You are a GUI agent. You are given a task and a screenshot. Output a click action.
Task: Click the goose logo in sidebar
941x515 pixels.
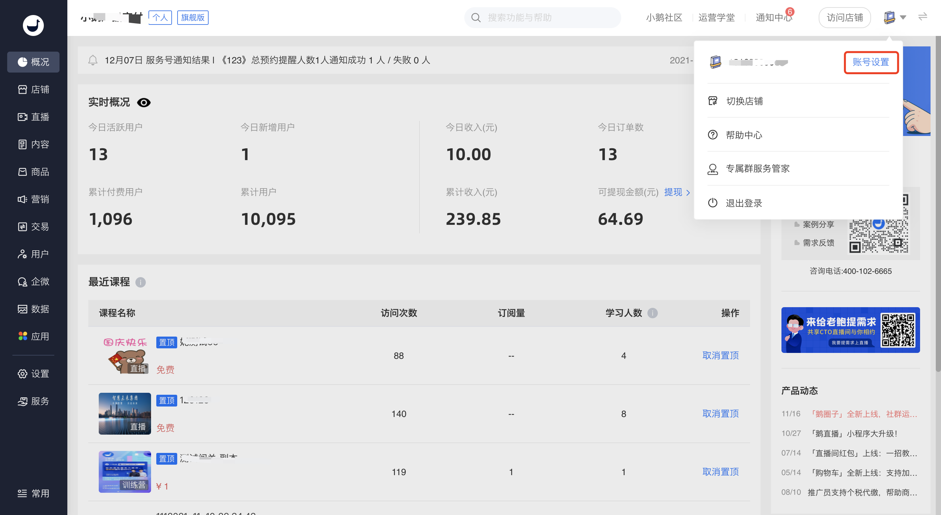[33, 25]
